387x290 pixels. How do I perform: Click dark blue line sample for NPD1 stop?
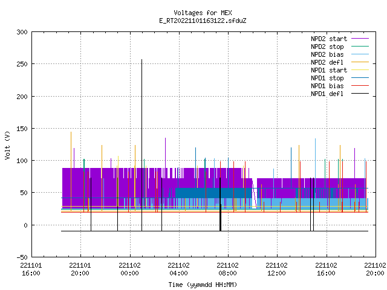(x=360, y=78)
